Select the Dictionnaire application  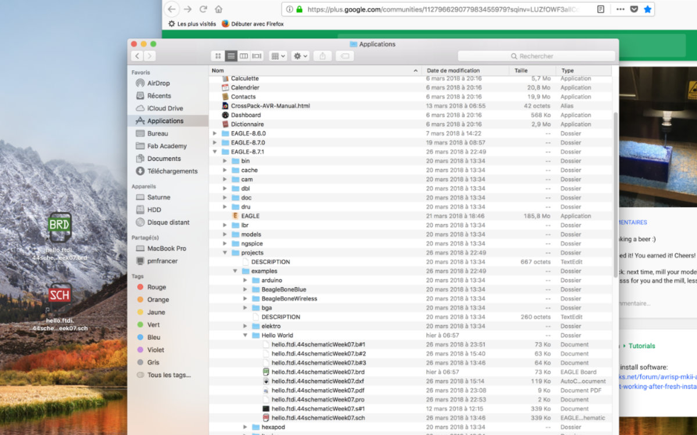(x=410, y=124)
